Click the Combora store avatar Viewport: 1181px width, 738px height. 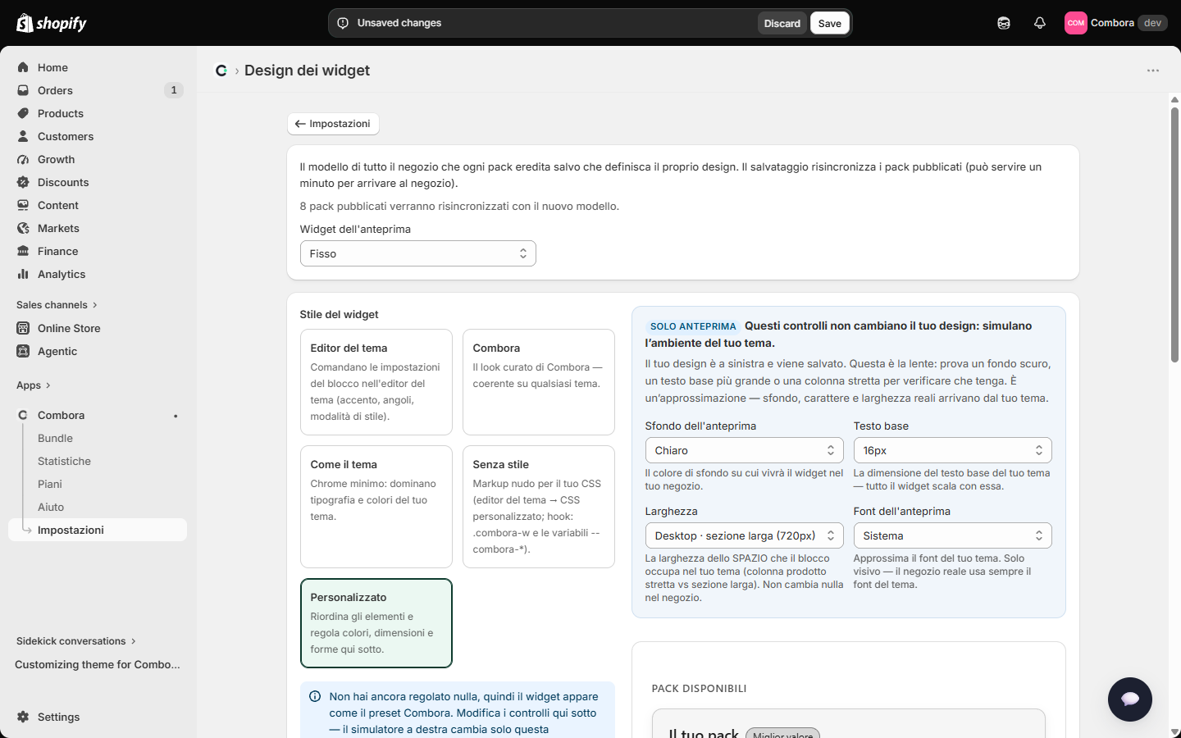(1076, 23)
